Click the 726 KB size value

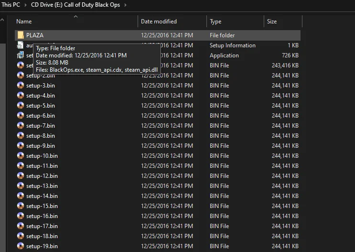[290, 55]
